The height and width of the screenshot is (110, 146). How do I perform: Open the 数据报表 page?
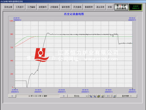(x=89, y=7)
